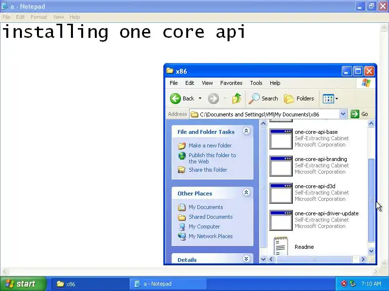Click file list scroll down arrow

coord(371,251)
